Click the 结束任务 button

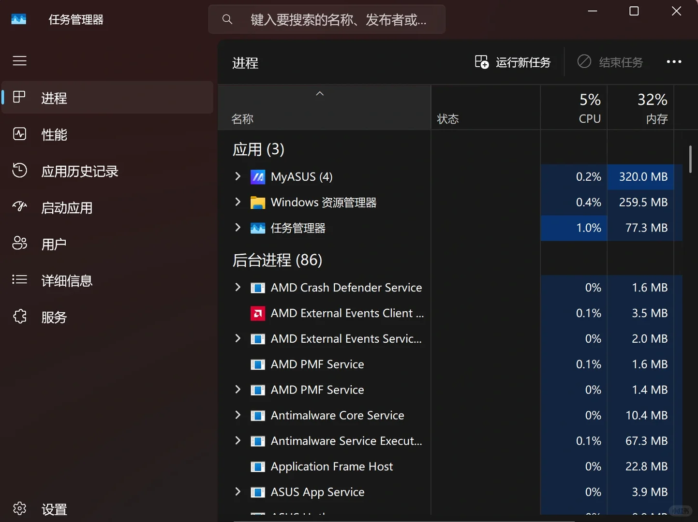tap(610, 62)
